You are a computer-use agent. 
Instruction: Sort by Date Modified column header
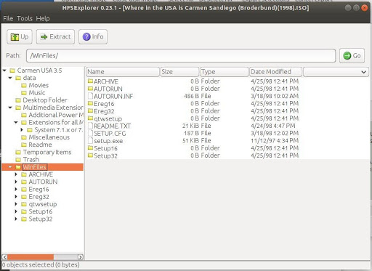coord(275,72)
